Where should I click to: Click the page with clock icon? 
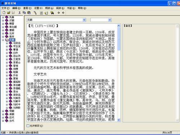tap(46, 13)
